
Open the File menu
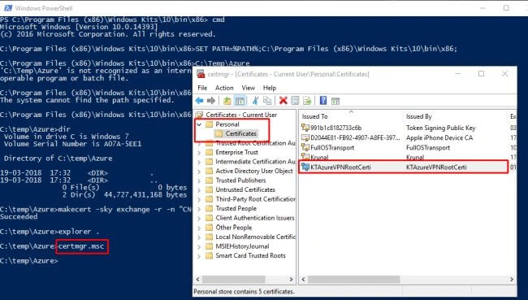[202, 88]
